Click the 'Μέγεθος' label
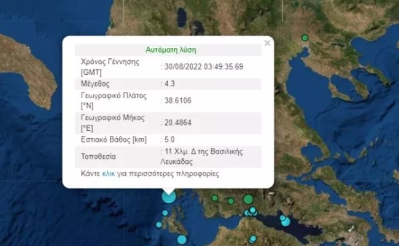This screenshot has width=399, height=246. [95, 83]
